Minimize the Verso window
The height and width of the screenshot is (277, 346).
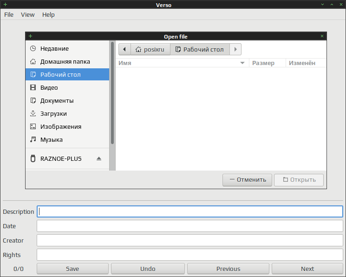point(322,5)
